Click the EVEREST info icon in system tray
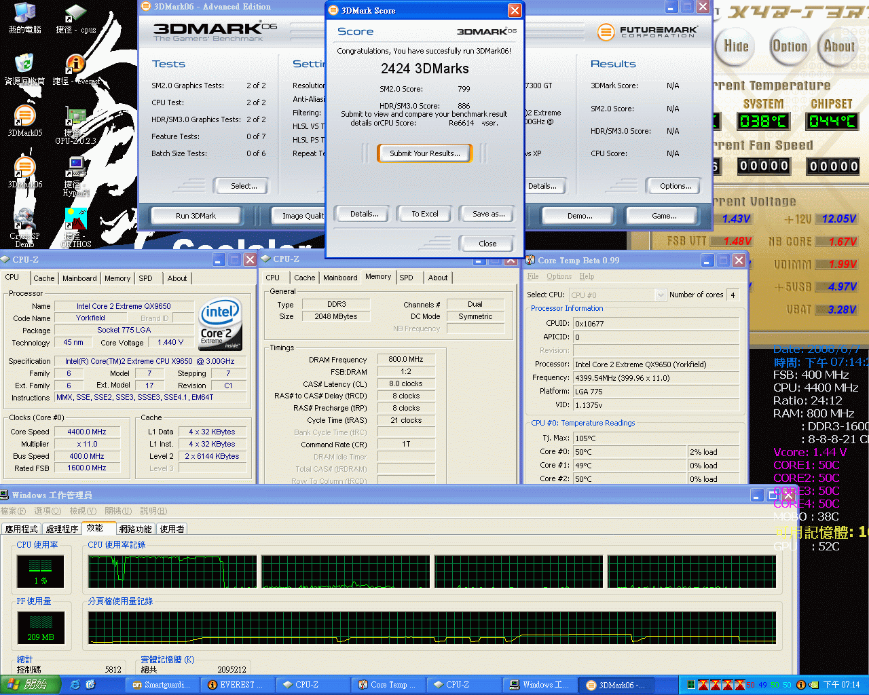This screenshot has height=695, width=869. 800,685
